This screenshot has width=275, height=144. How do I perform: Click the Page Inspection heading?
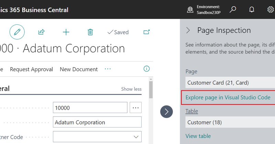224,30
